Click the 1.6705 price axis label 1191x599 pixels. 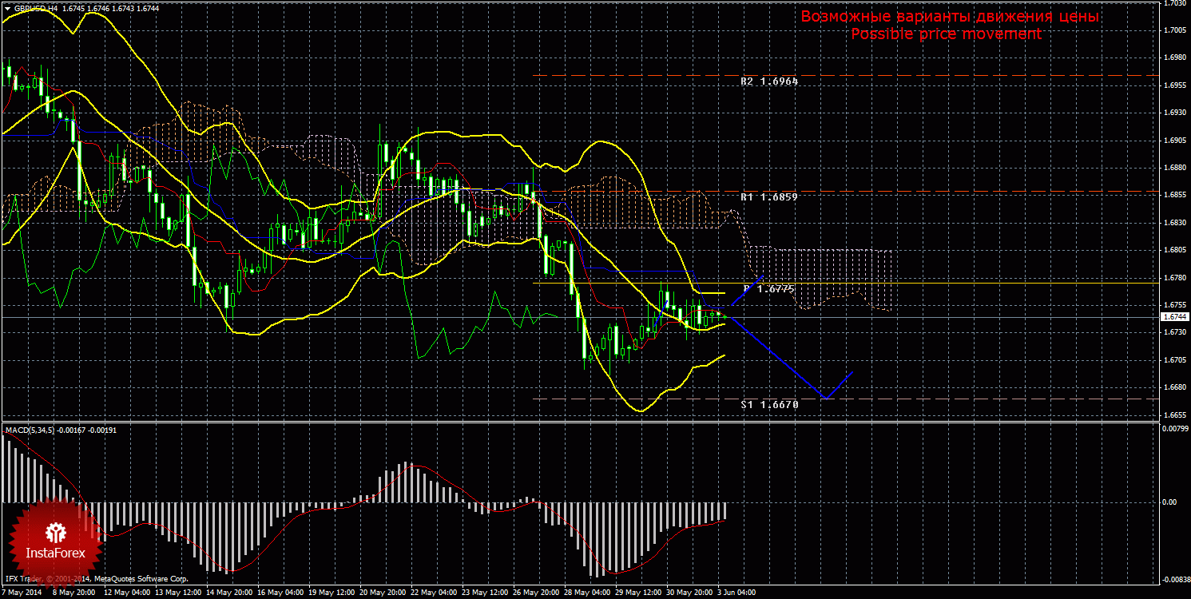(x=1174, y=360)
